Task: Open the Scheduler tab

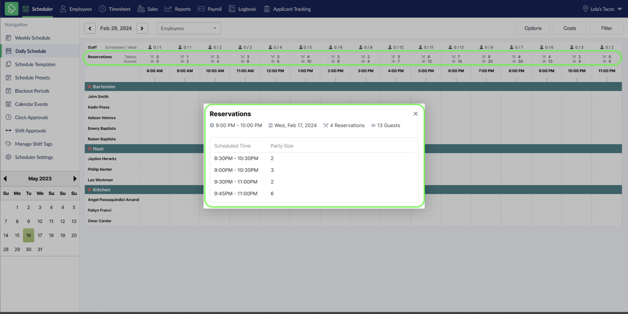Action: coord(38,9)
